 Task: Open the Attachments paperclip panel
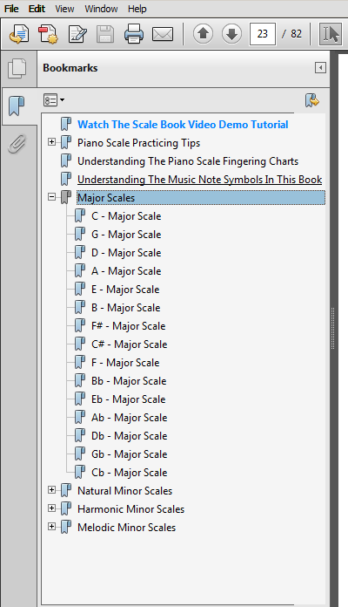point(17,144)
